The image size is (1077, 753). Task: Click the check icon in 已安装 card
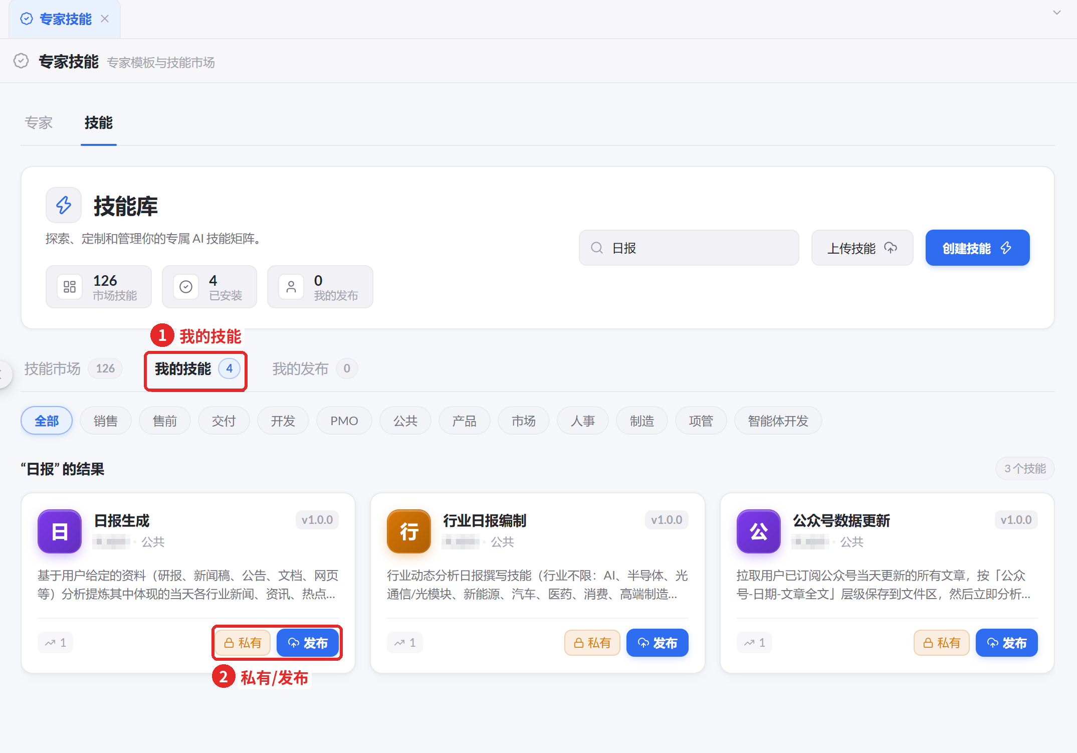pyautogui.click(x=186, y=287)
